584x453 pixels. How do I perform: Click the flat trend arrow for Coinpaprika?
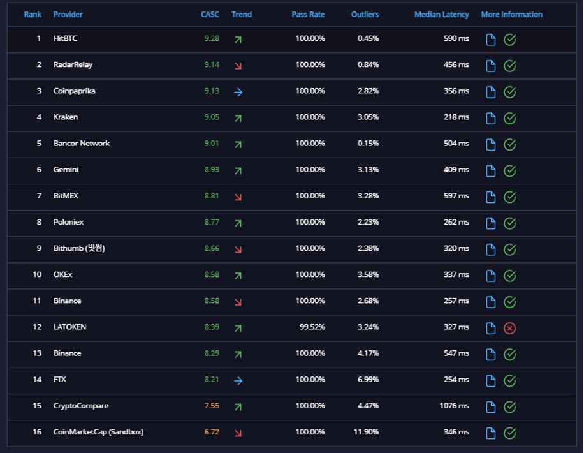[x=238, y=92]
